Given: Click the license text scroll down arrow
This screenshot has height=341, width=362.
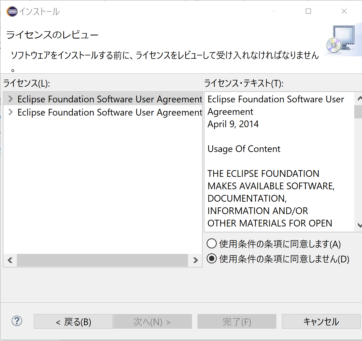Looking at the screenshot, I should [359, 225].
